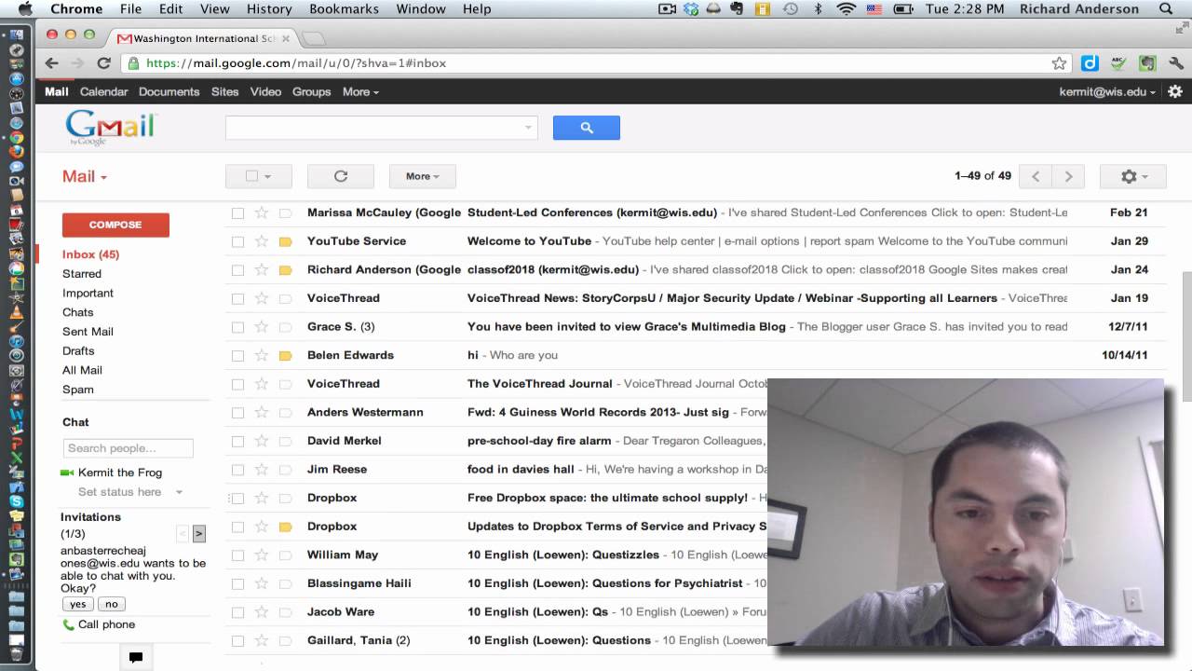
Task: Open the Calendar tab in the black bar
Action: (x=103, y=91)
